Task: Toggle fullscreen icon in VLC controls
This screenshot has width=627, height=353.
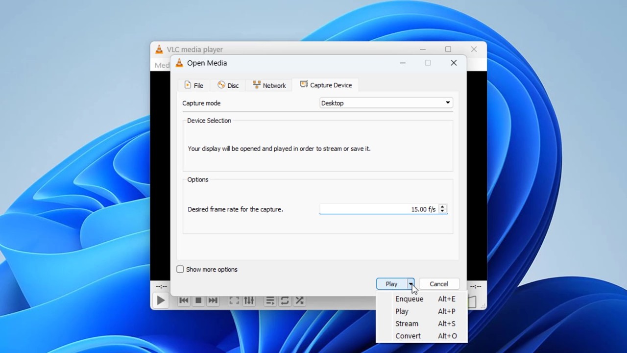Action: [x=235, y=301]
